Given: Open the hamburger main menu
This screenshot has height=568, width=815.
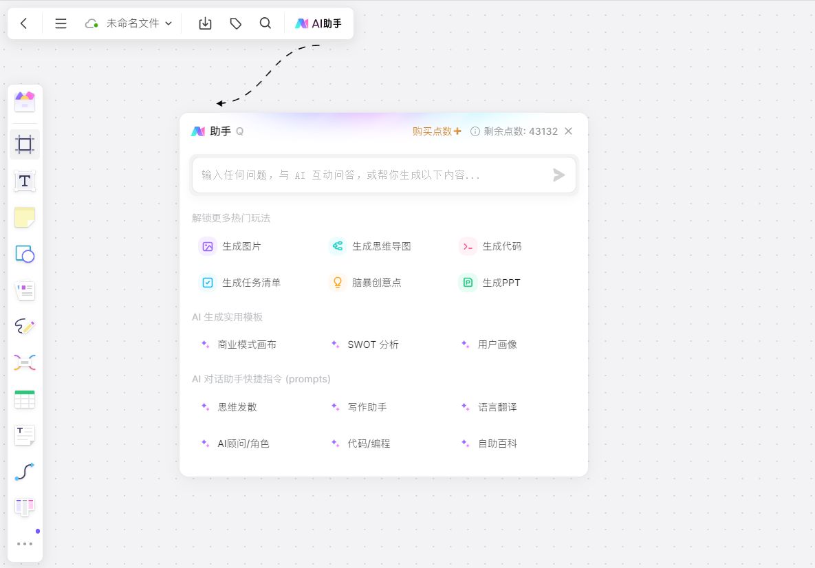Looking at the screenshot, I should (x=61, y=23).
